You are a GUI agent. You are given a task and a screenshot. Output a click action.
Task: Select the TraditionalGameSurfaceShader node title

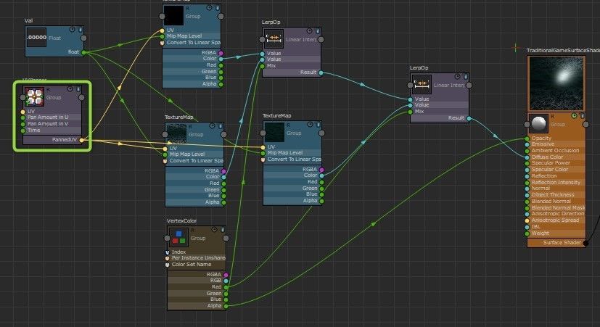[563, 51]
